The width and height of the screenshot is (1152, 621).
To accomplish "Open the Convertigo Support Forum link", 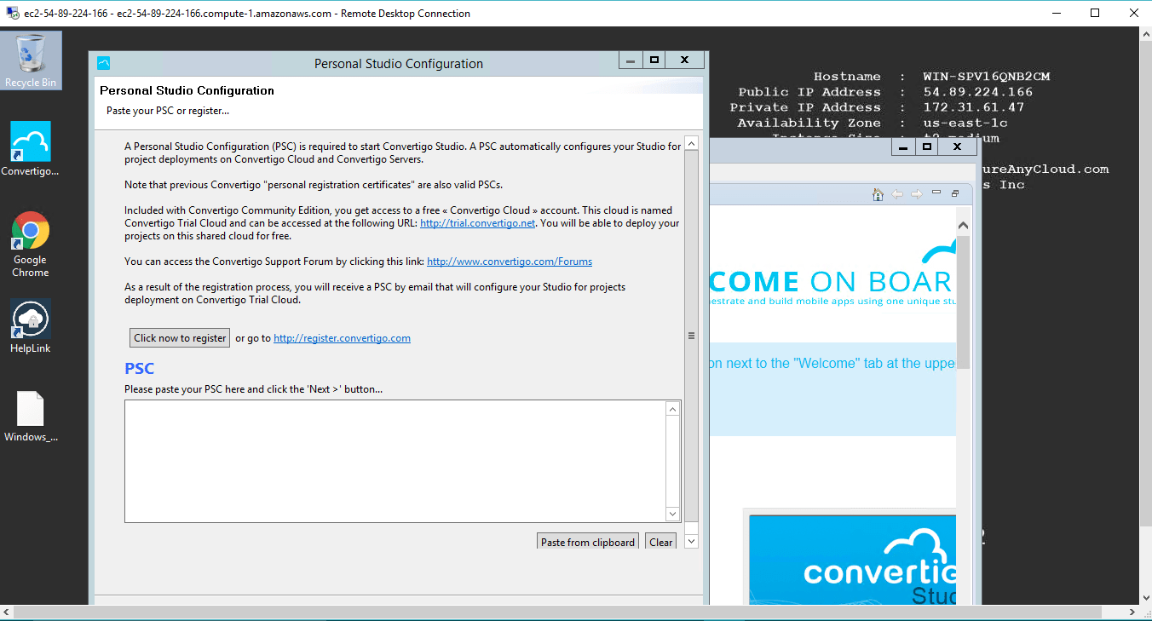I will (x=509, y=262).
